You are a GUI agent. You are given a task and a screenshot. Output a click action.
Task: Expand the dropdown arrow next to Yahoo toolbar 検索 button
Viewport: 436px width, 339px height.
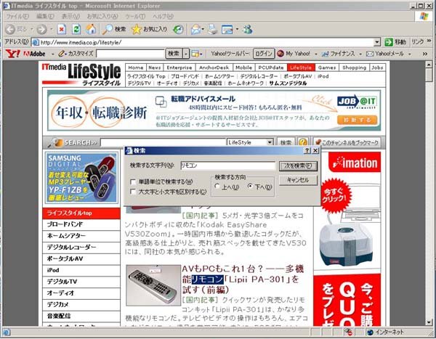point(186,53)
